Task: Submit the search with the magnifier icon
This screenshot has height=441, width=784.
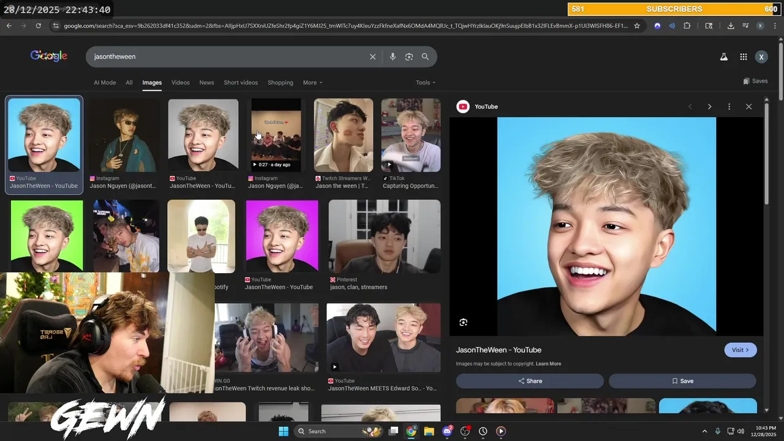Action: point(425,56)
